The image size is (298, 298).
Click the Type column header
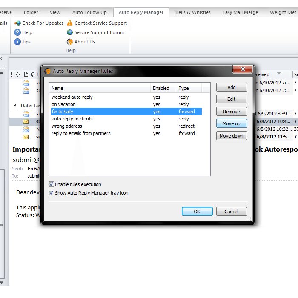point(189,88)
